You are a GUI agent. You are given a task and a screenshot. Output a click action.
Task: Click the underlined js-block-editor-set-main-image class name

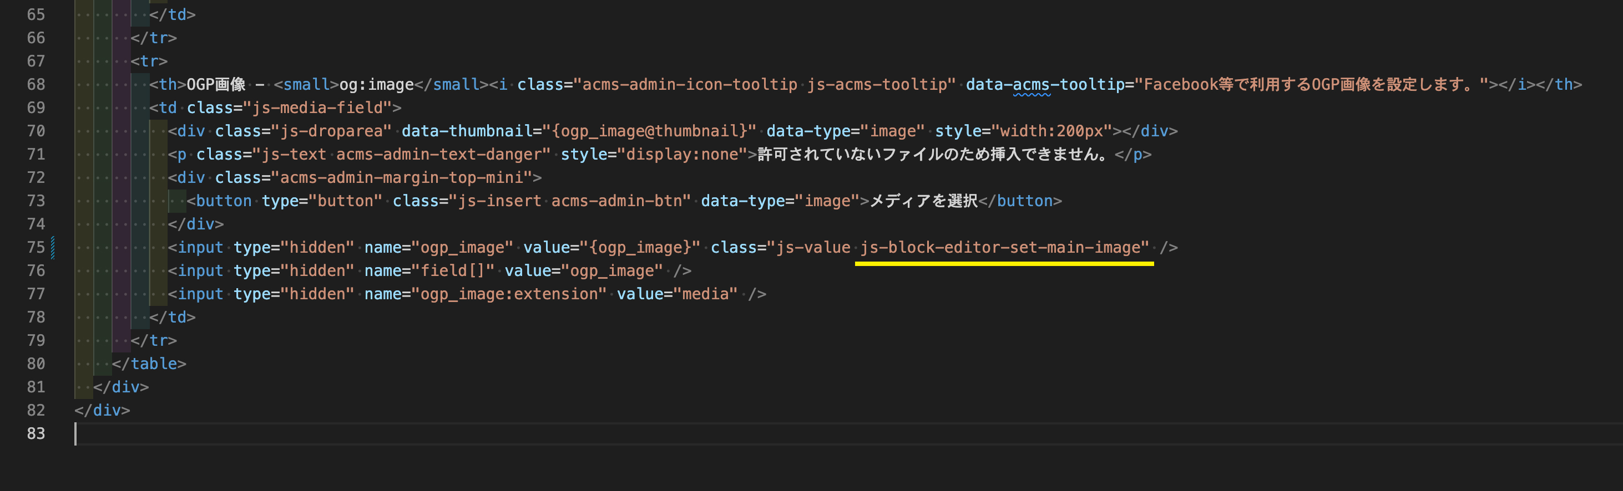[1004, 247]
